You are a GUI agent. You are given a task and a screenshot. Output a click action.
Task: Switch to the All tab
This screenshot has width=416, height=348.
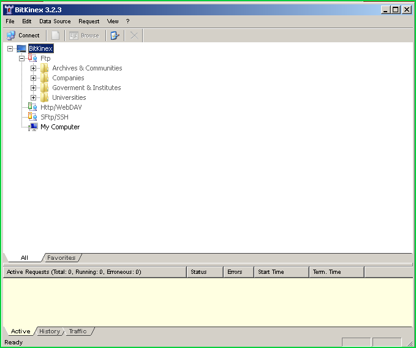click(24, 257)
